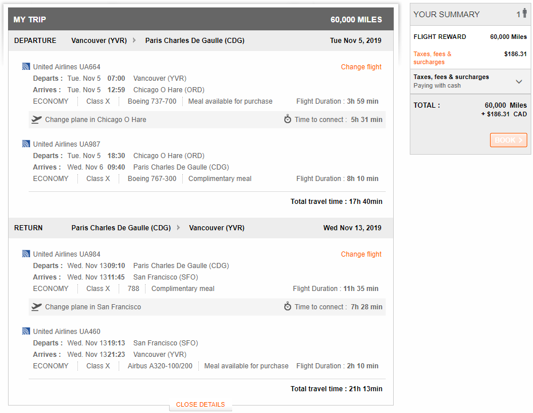The image size is (533, 413).
Task: Click the United Airlines UA460 flight name
Action: [x=66, y=331]
